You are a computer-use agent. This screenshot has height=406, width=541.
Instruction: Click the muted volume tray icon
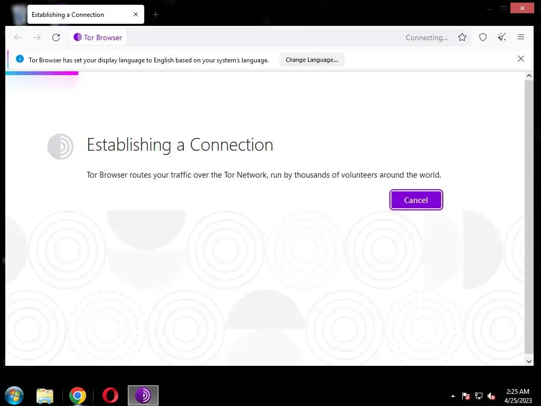pos(491,396)
